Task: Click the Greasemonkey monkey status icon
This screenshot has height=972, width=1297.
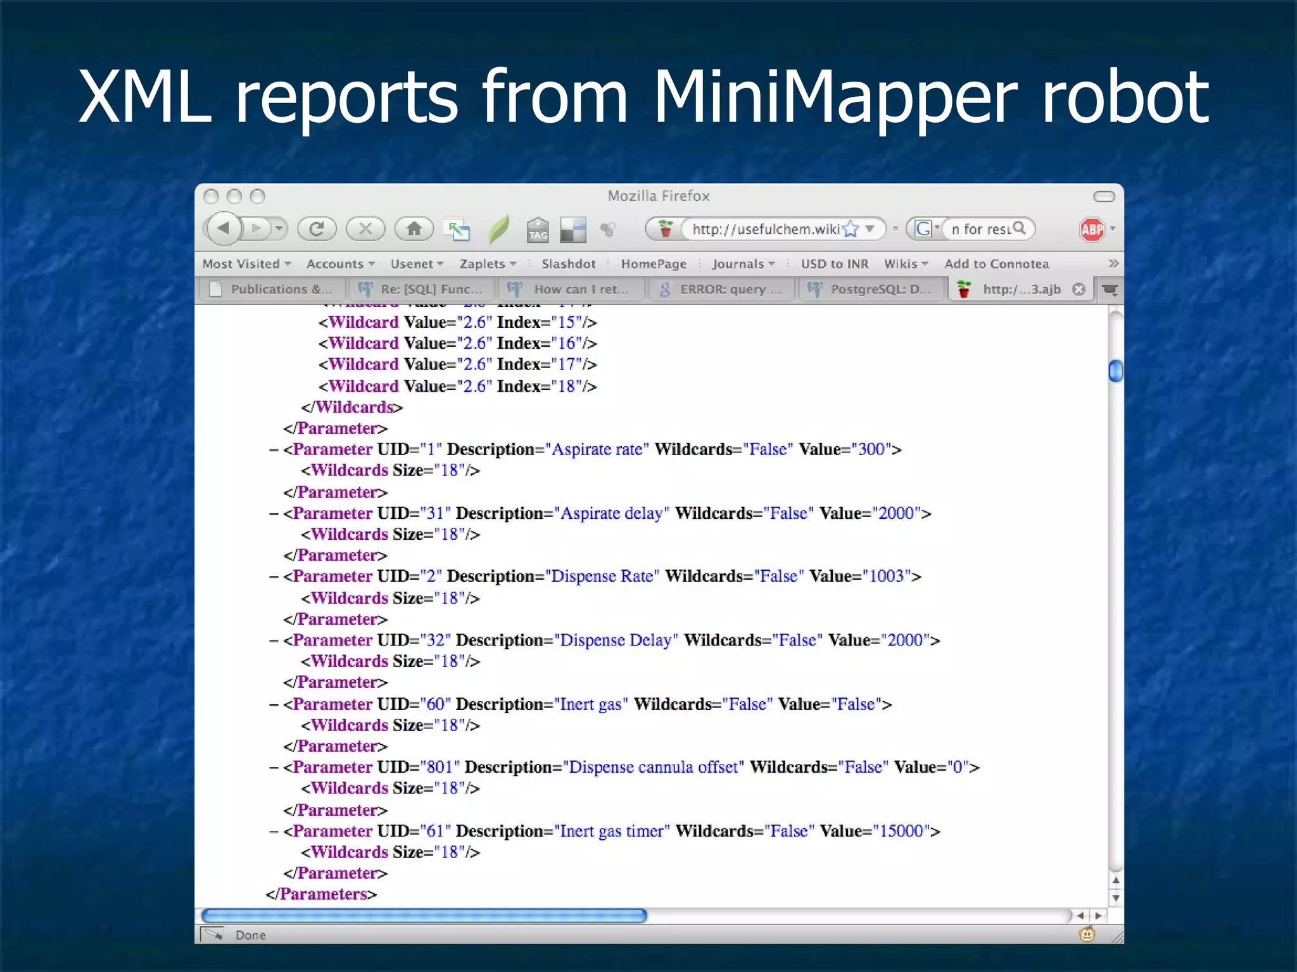Action: tap(1087, 934)
